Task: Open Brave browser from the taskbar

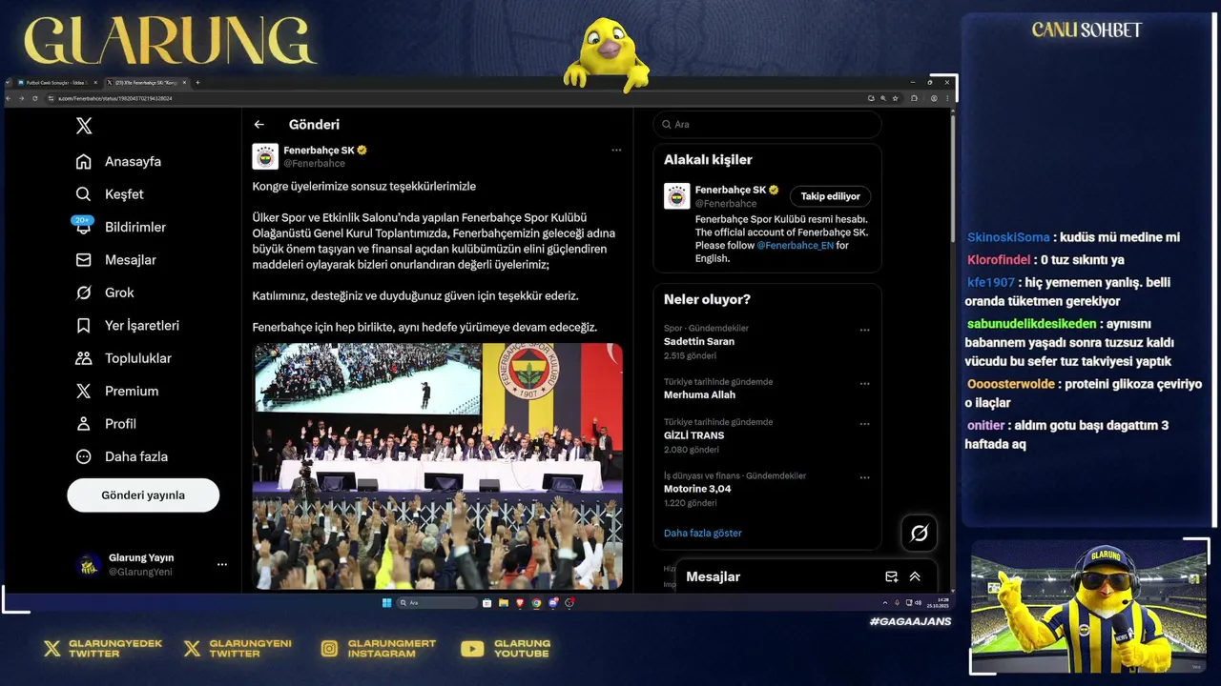Action: point(520,603)
